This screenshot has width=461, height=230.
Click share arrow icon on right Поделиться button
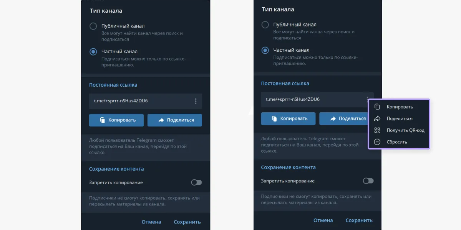click(x=333, y=118)
